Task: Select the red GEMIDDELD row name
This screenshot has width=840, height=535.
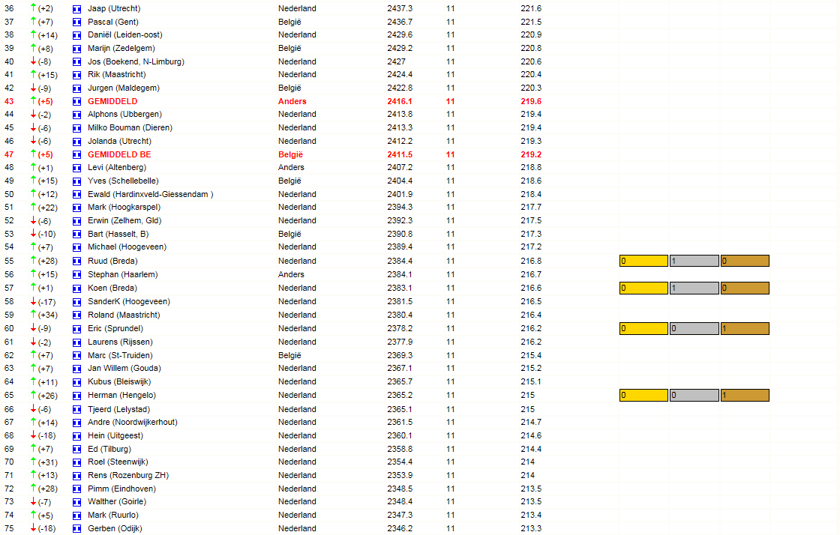Action: [112, 101]
